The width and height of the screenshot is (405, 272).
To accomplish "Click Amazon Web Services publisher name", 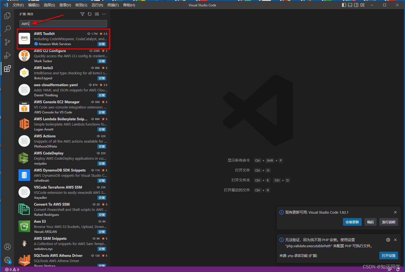I will click(x=55, y=44).
